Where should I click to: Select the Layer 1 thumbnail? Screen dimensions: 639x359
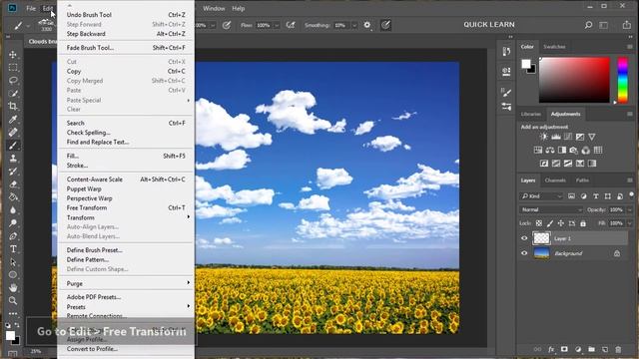tap(541, 238)
